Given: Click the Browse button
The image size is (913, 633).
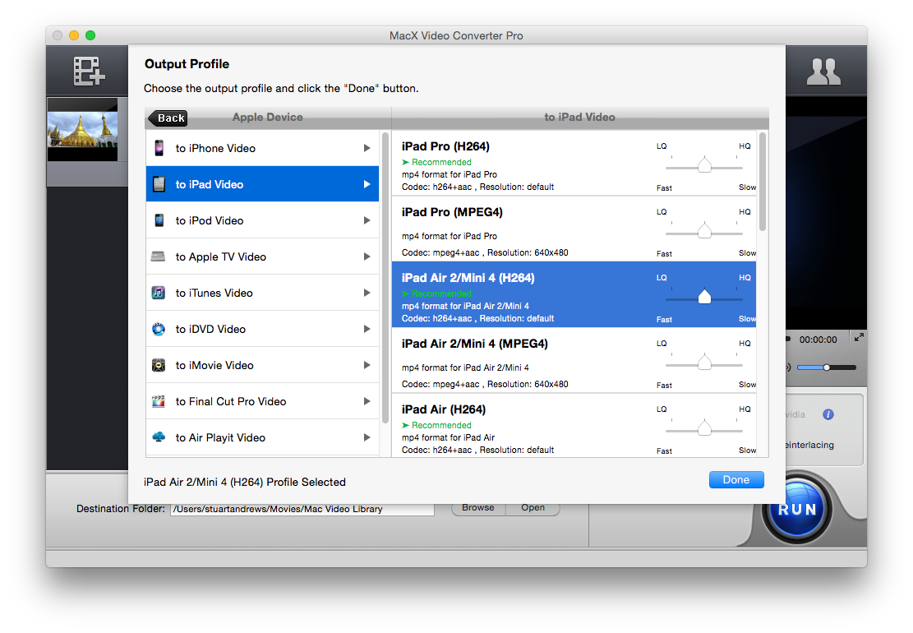Looking at the screenshot, I should [x=478, y=508].
